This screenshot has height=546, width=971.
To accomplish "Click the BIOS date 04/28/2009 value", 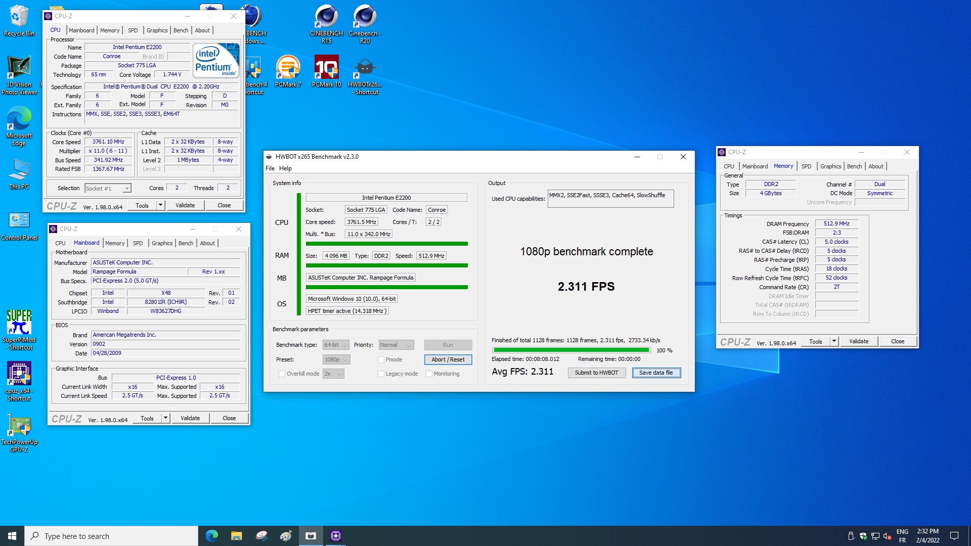I will click(x=165, y=353).
